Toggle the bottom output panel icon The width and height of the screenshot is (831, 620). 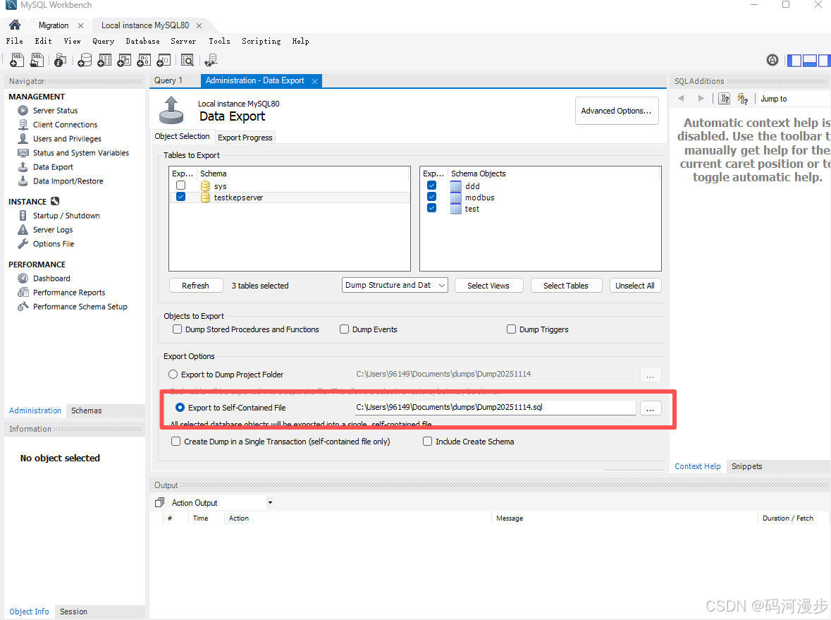point(810,61)
